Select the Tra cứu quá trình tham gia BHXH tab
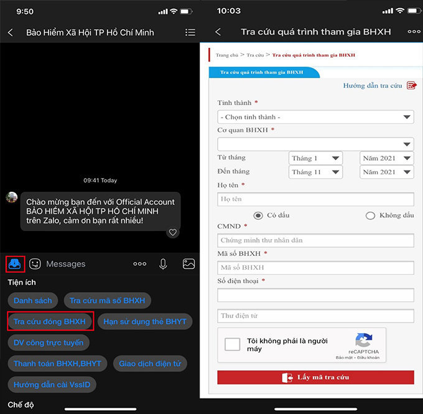The width and height of the screenshot is (423, 414). click(264, 72)
